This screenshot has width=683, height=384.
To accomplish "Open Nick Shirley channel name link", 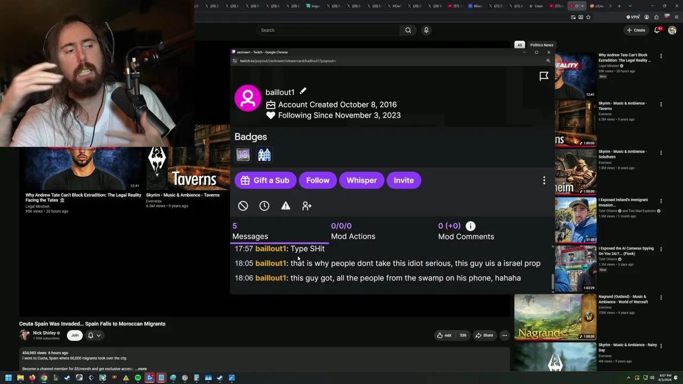I will point(44,333).
